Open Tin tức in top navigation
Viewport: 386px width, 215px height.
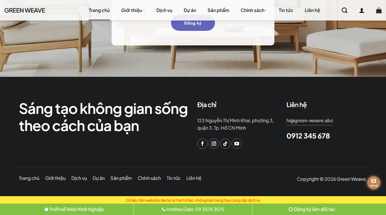286,10
